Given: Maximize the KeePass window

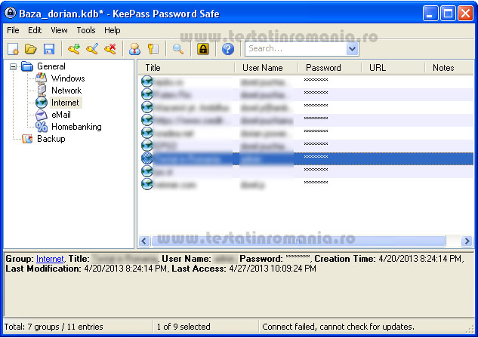Looking at the screenshot, I should pyautogui.click(x=448, y=14).
